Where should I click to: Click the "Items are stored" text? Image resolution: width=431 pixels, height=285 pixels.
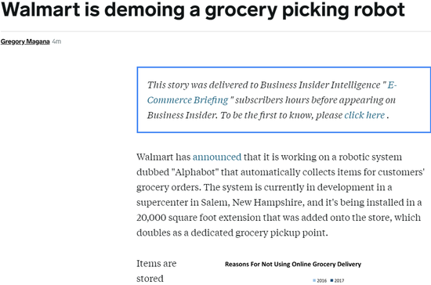[x=157, y=271]
